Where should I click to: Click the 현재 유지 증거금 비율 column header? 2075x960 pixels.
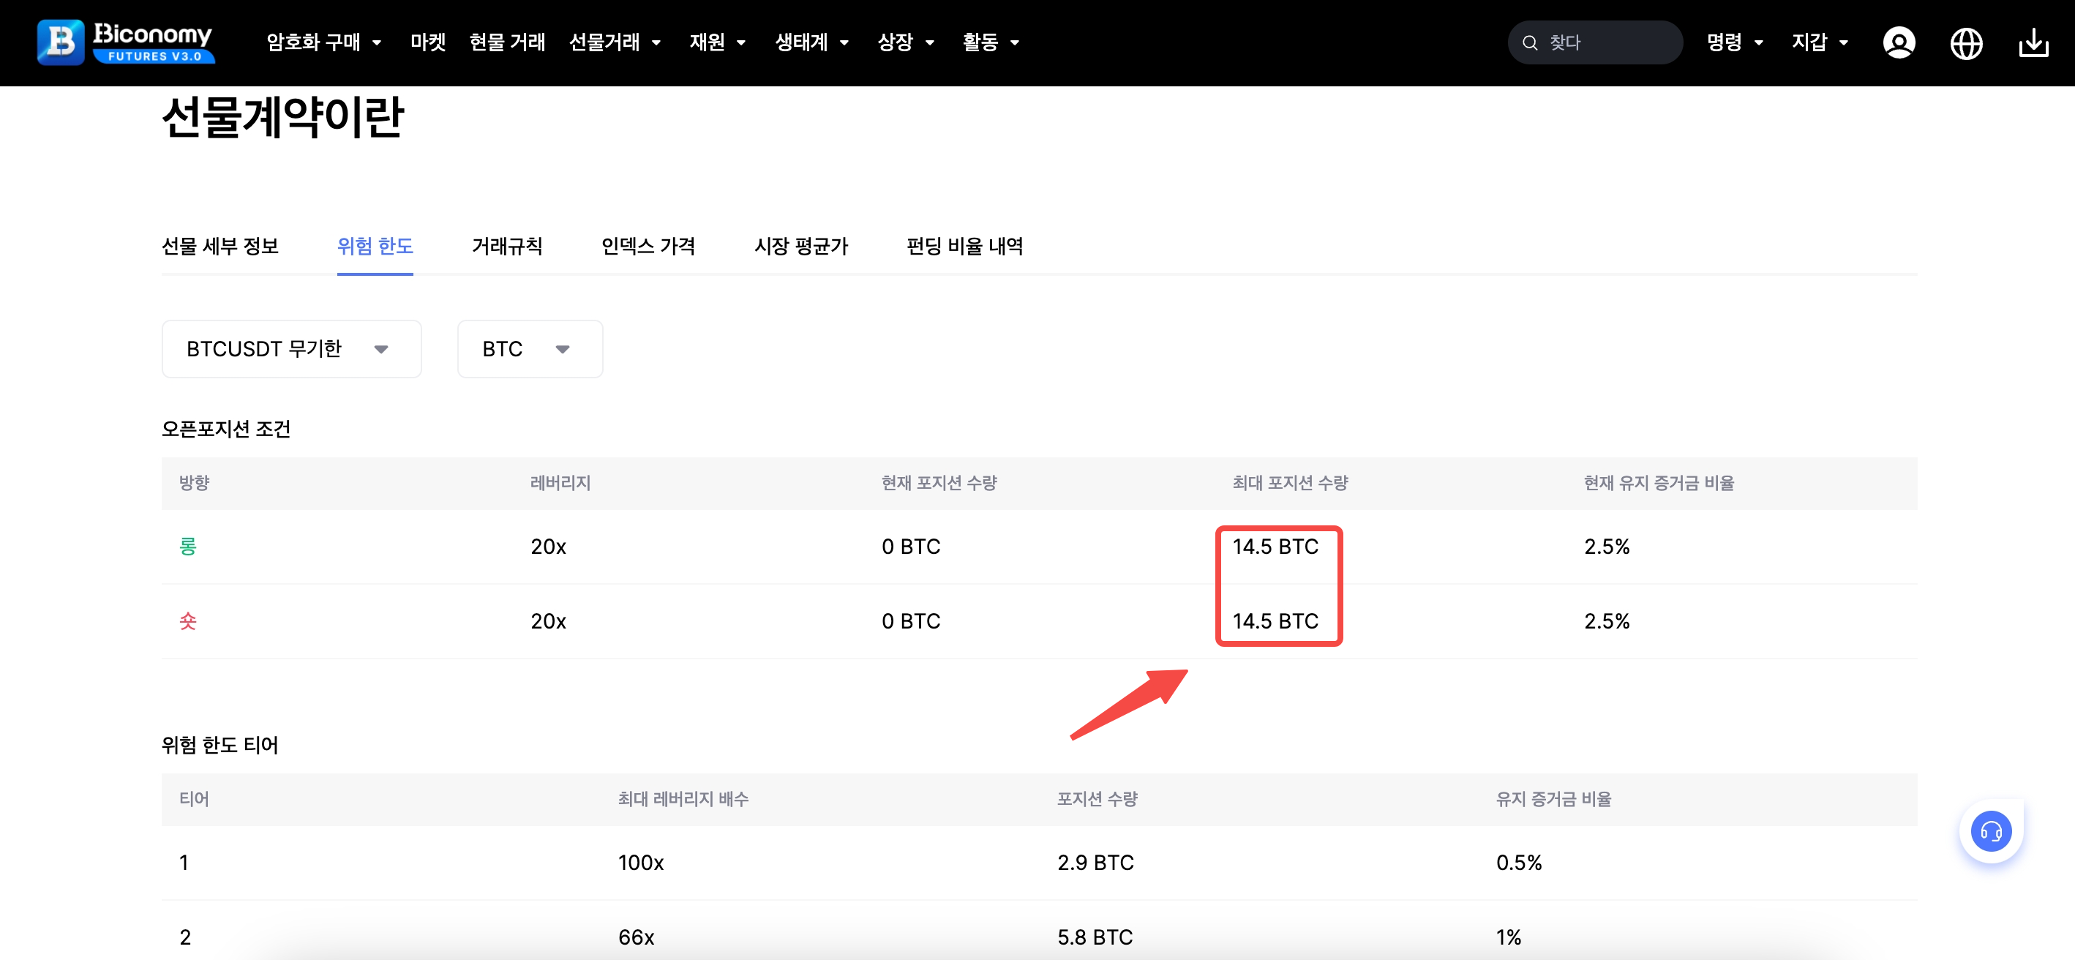1659,483
